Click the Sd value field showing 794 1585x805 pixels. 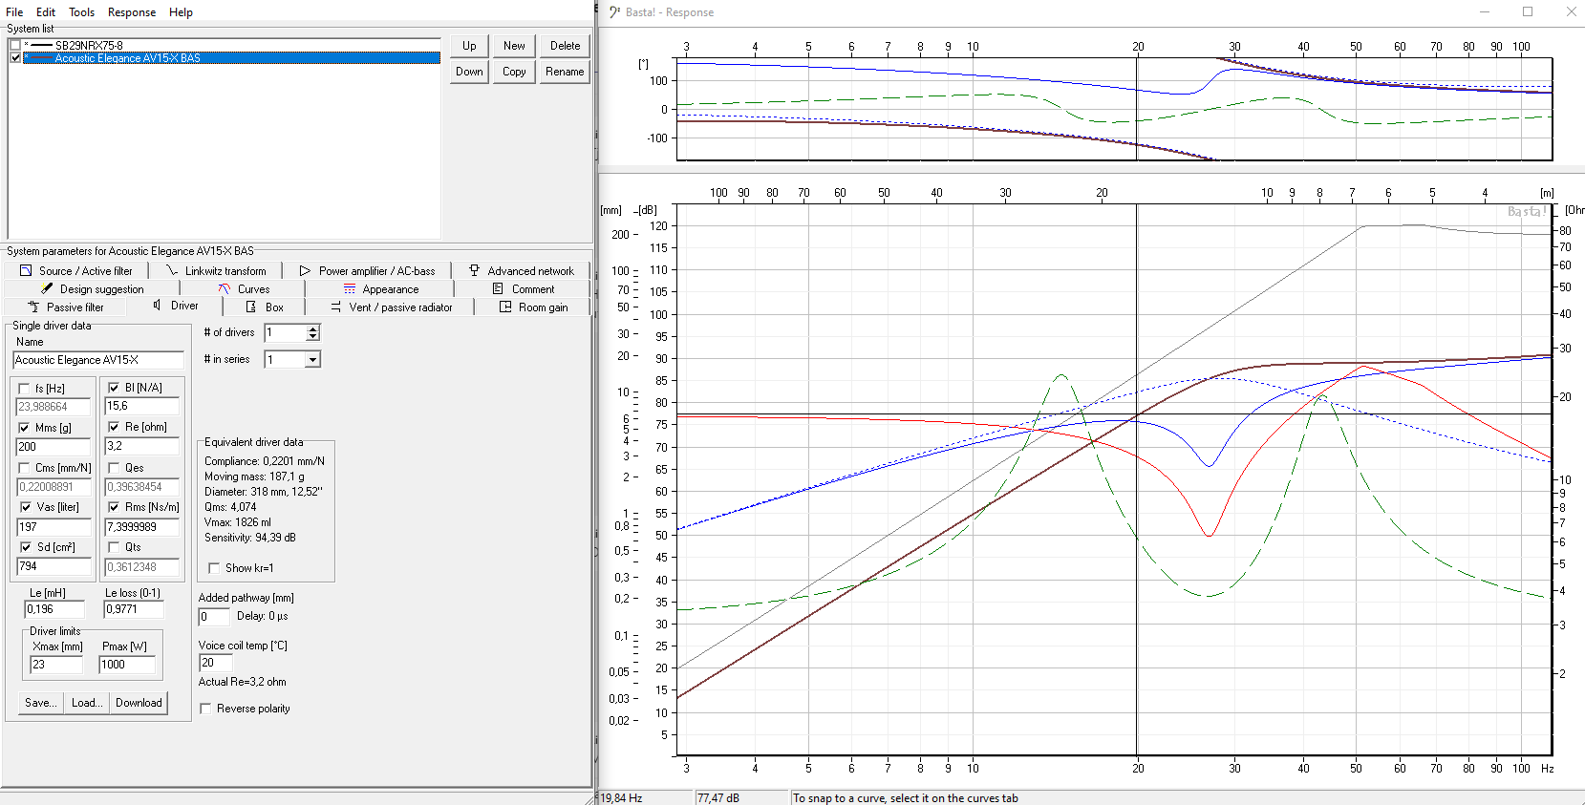(54, 566)
